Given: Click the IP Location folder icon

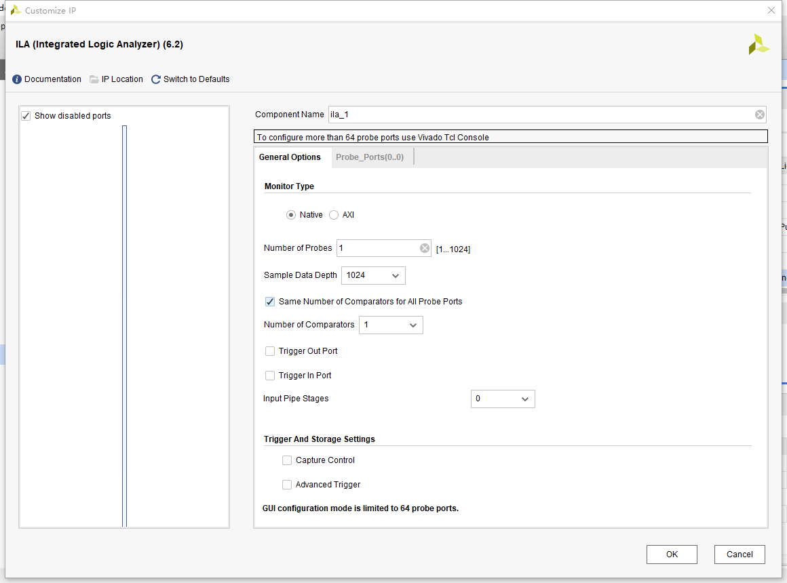Looking at the screenshot, I should pyautogui.click(x=94, y=79).
